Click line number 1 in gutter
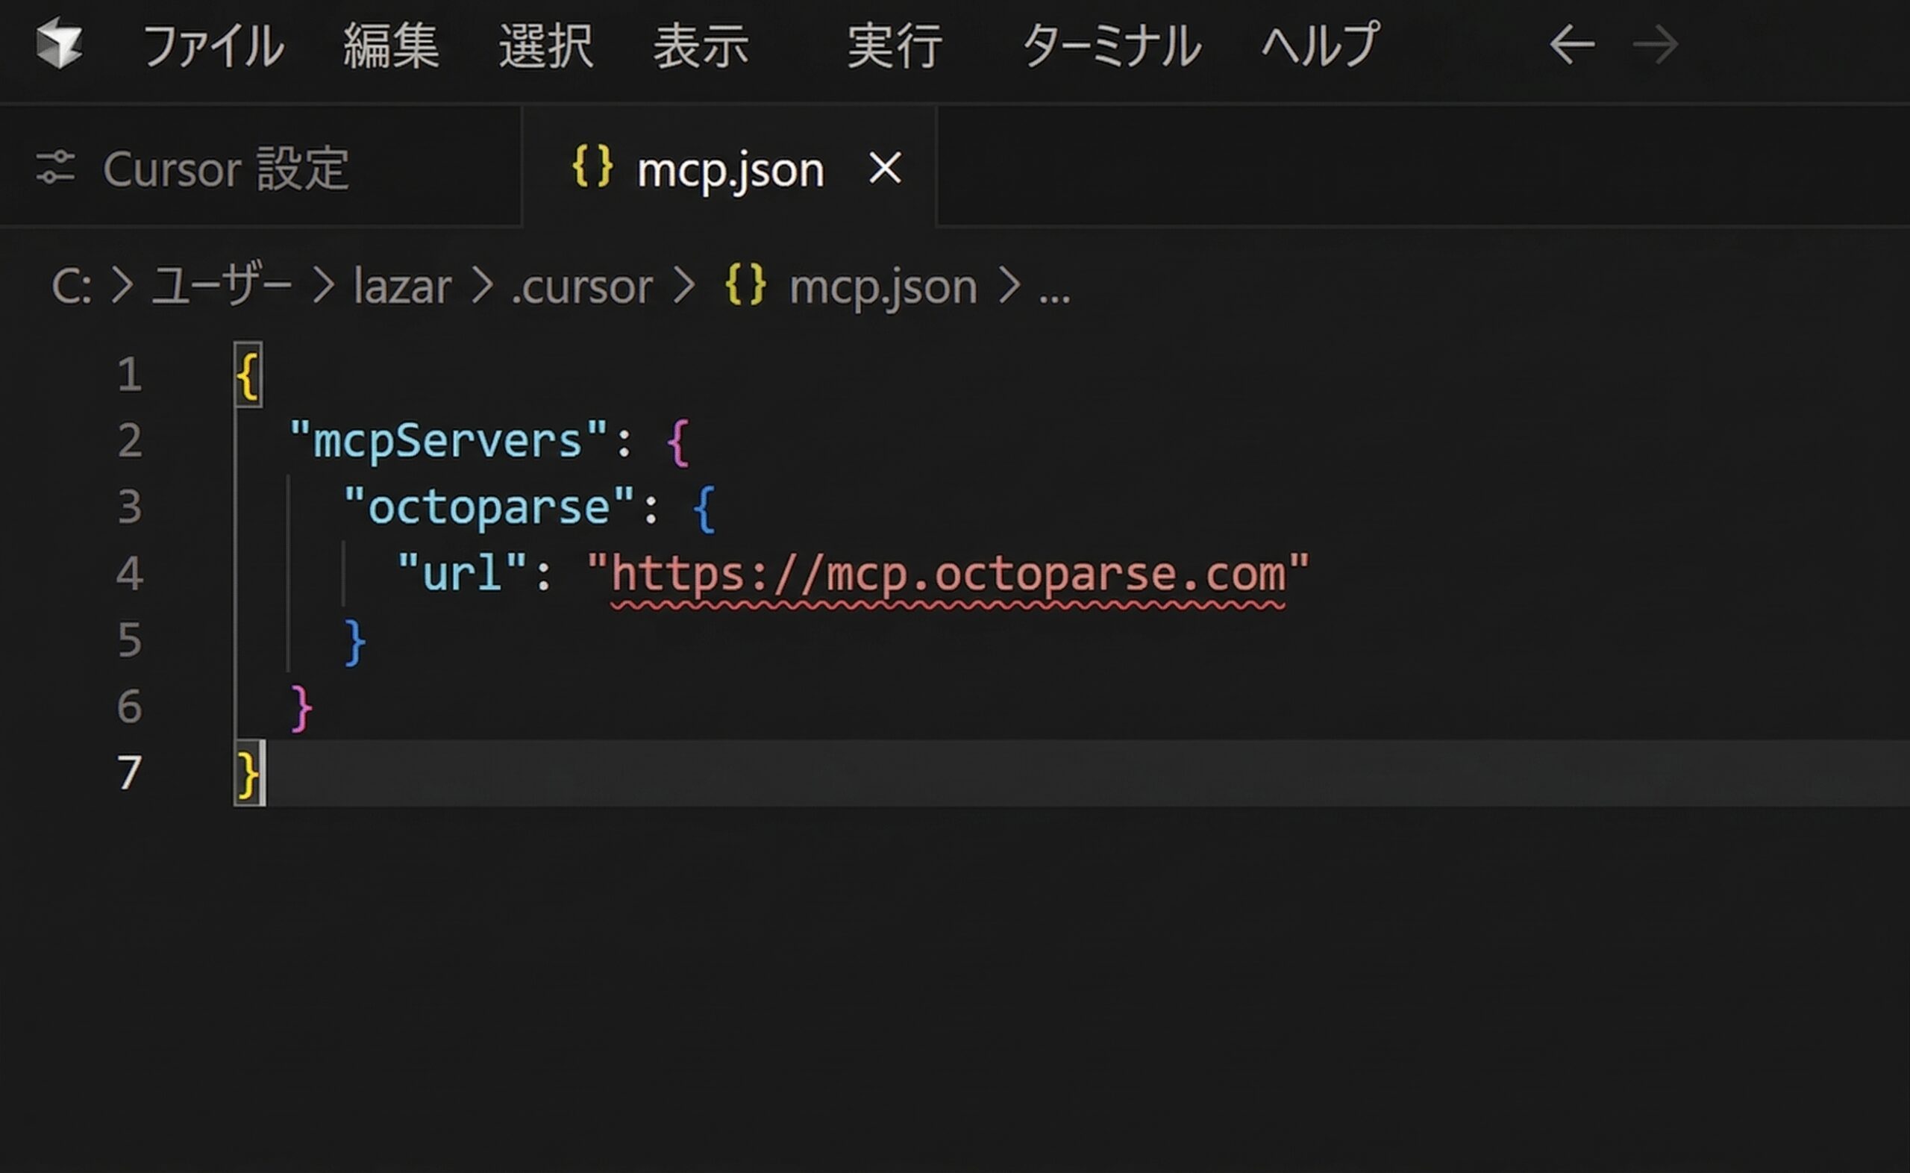Screen dimensions: 1910x1173 pyautogui.click(x=130, y=375)
